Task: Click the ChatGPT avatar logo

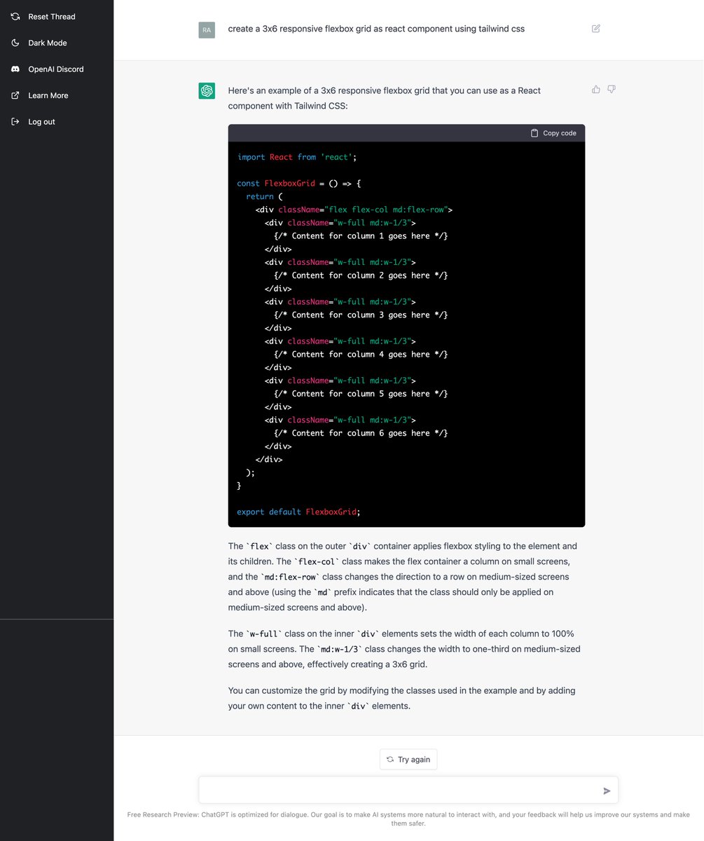Action: pyautogui.click(x=207, y=90)
